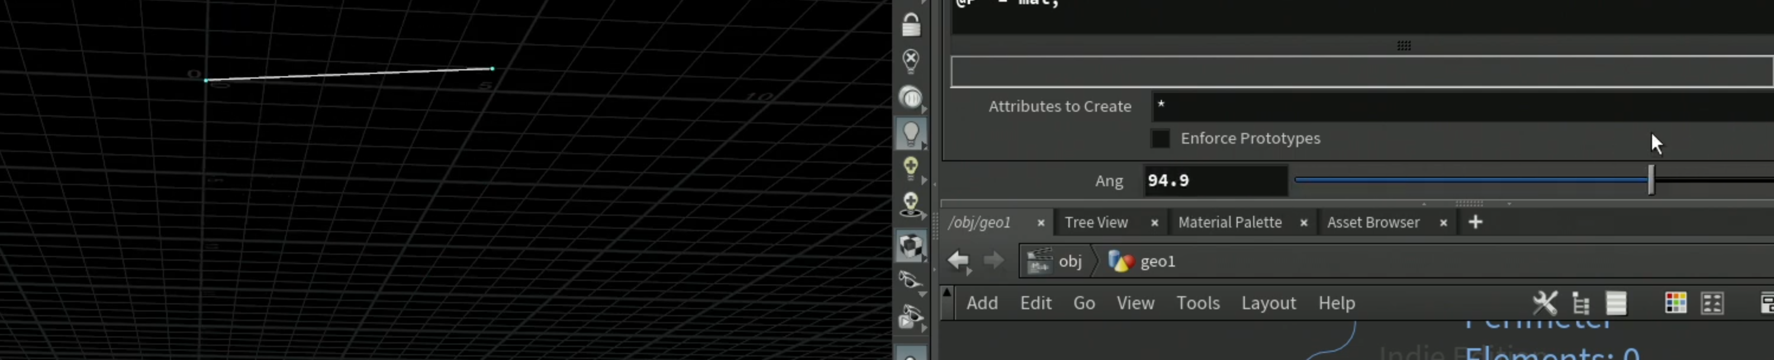This screenshot has width=1774, height=360.
Task: Click the obj path segment
Action: [x=1070, y=261]
